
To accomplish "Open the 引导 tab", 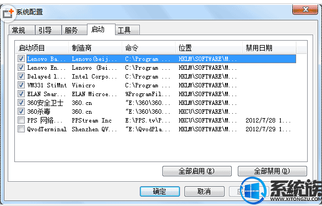I will point(48,30).
